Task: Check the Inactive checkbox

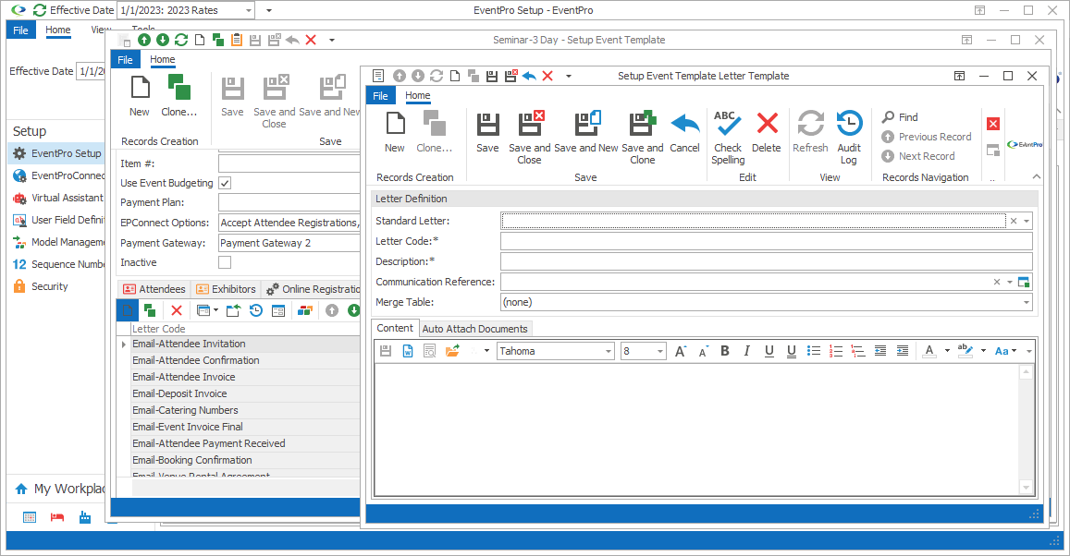Action: [x=225, y=262]
